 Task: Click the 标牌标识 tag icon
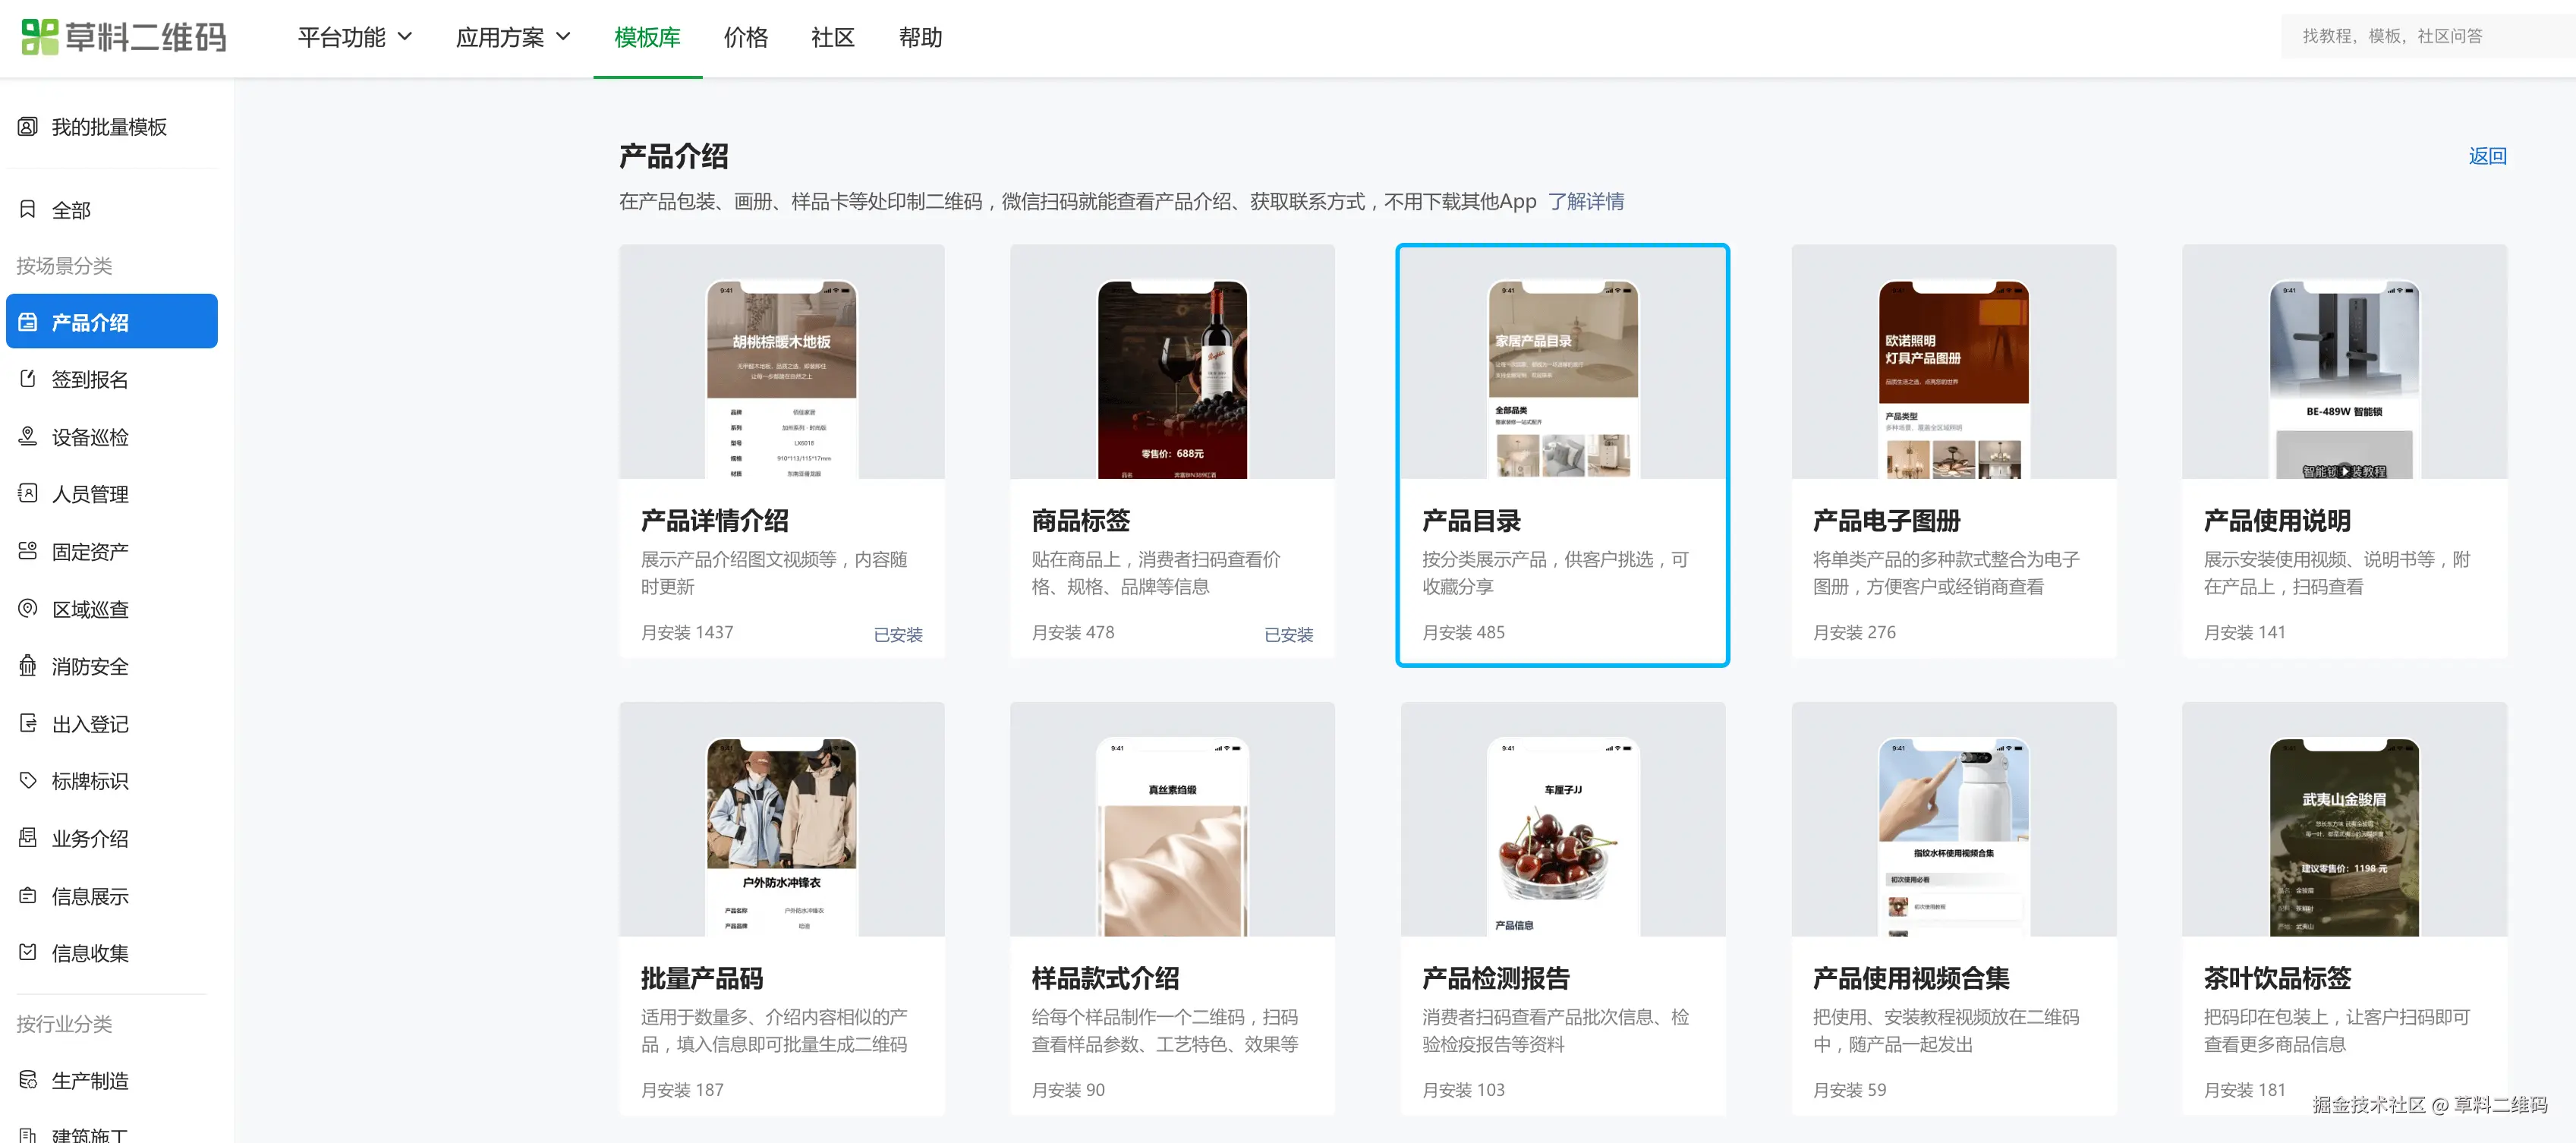28,781
